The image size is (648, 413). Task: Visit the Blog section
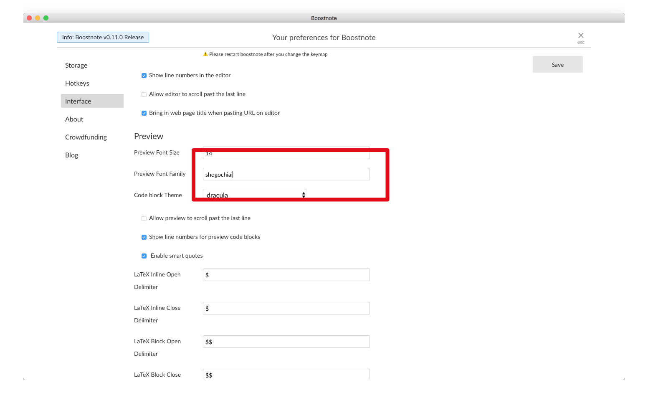[x=71, y=155]
